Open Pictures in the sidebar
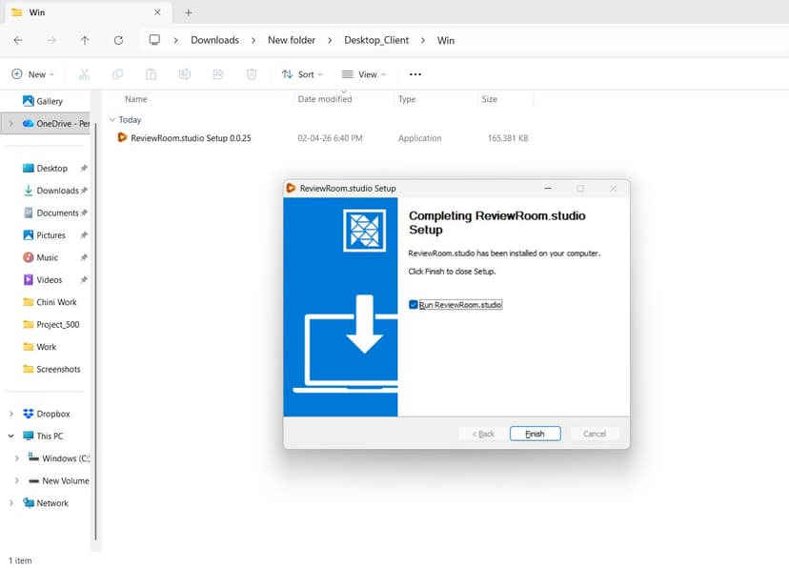This screenshot has width=789, height=568. [51, 235]
